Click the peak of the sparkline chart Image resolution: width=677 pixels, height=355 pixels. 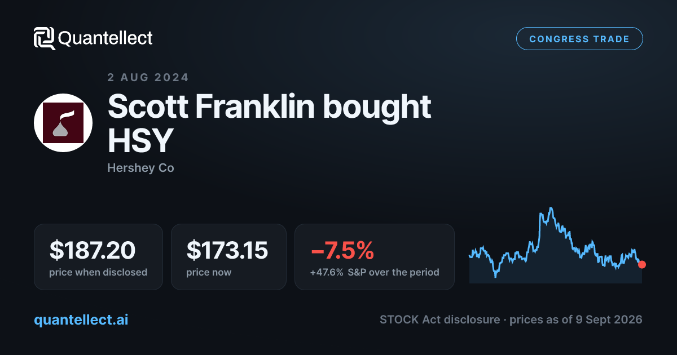550,208
